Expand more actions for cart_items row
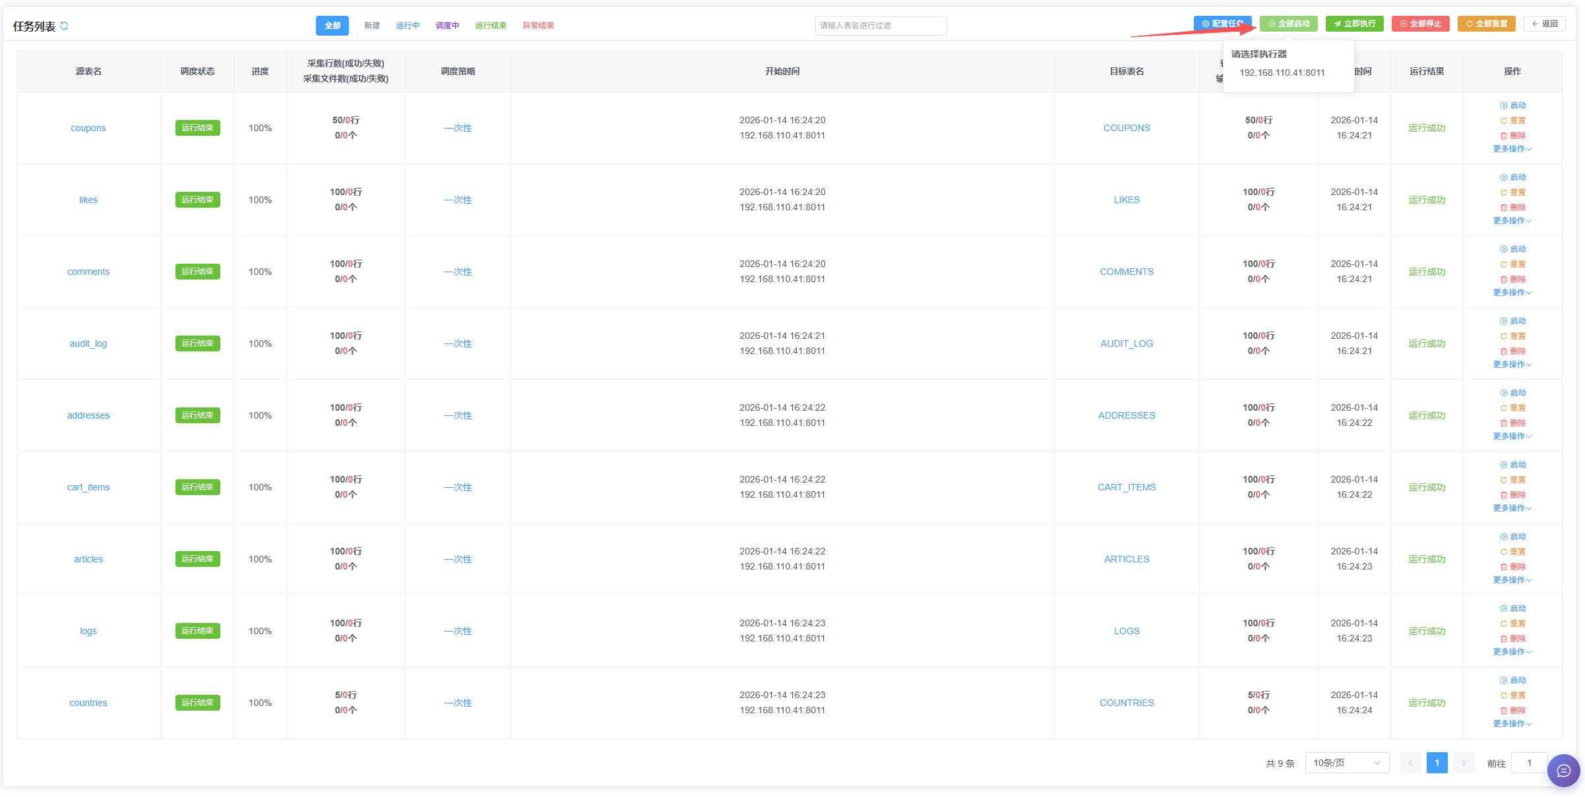The width and height of the screenshot is (1585, 797). [1512, 508]
